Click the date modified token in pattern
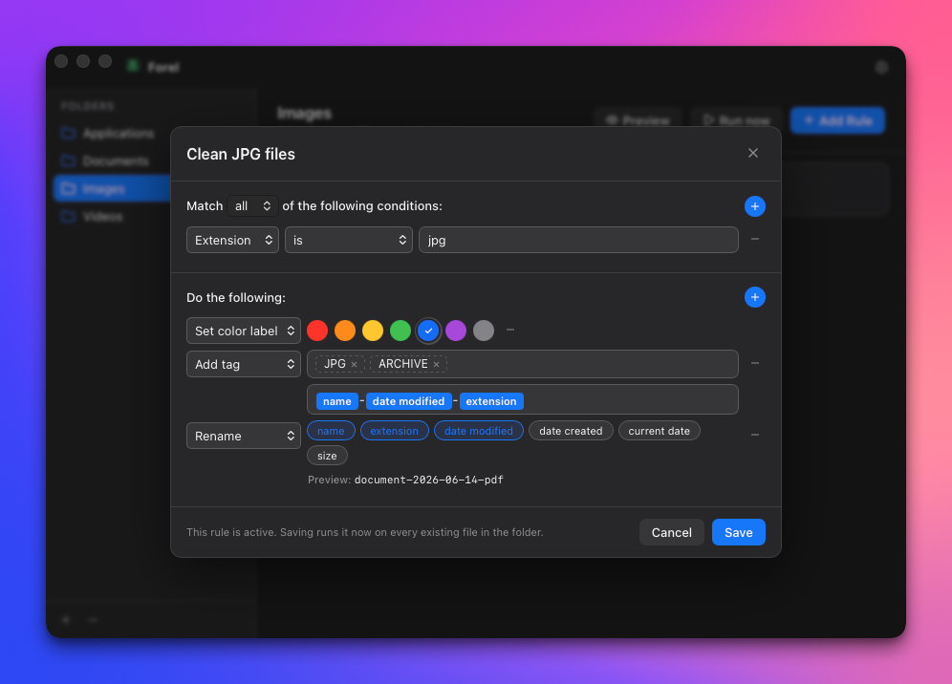Viewport: 952px width, 684px height. (408, 401)
